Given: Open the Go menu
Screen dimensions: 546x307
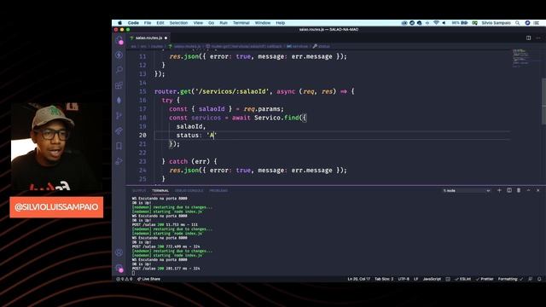Looking at the screenshot, I should [211, 23].
